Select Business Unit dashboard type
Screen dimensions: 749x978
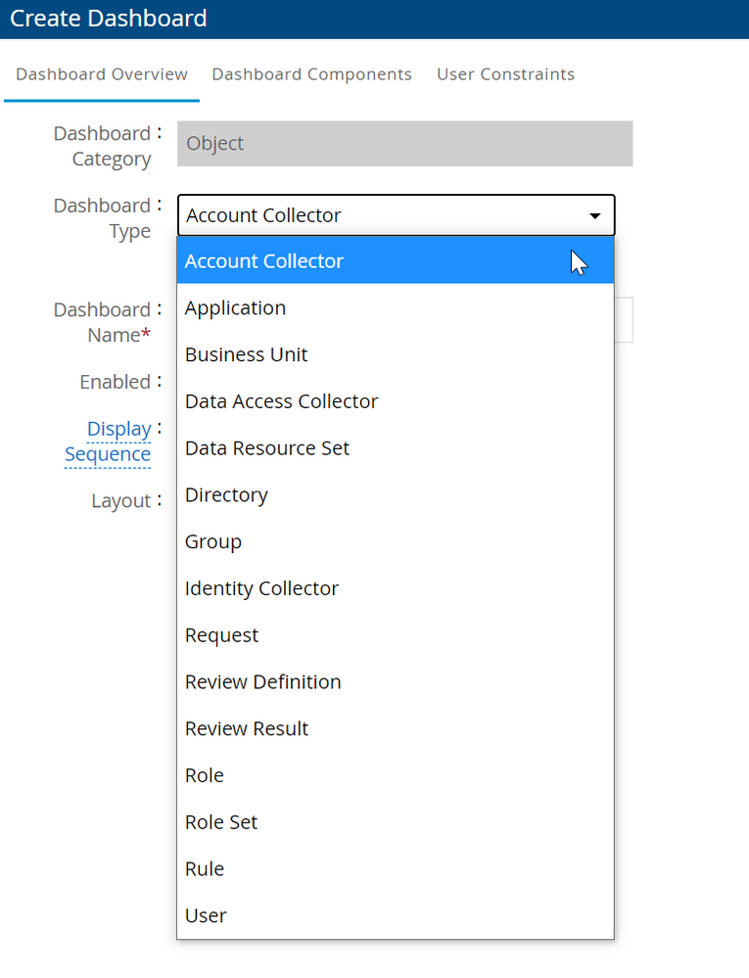(x=247, y=354)
